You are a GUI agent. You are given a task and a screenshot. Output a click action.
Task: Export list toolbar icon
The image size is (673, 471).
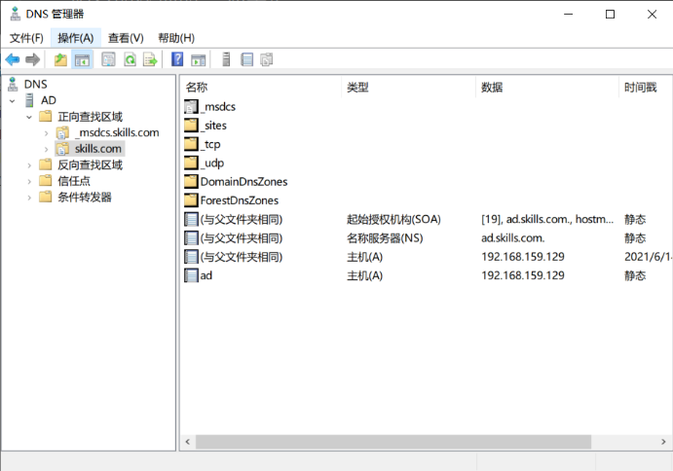point(150,59)
